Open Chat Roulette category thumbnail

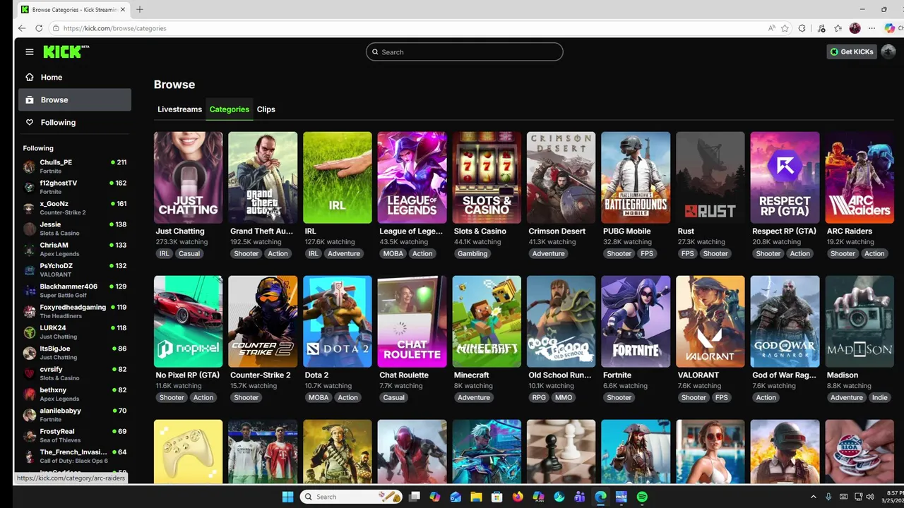[412, 321]
